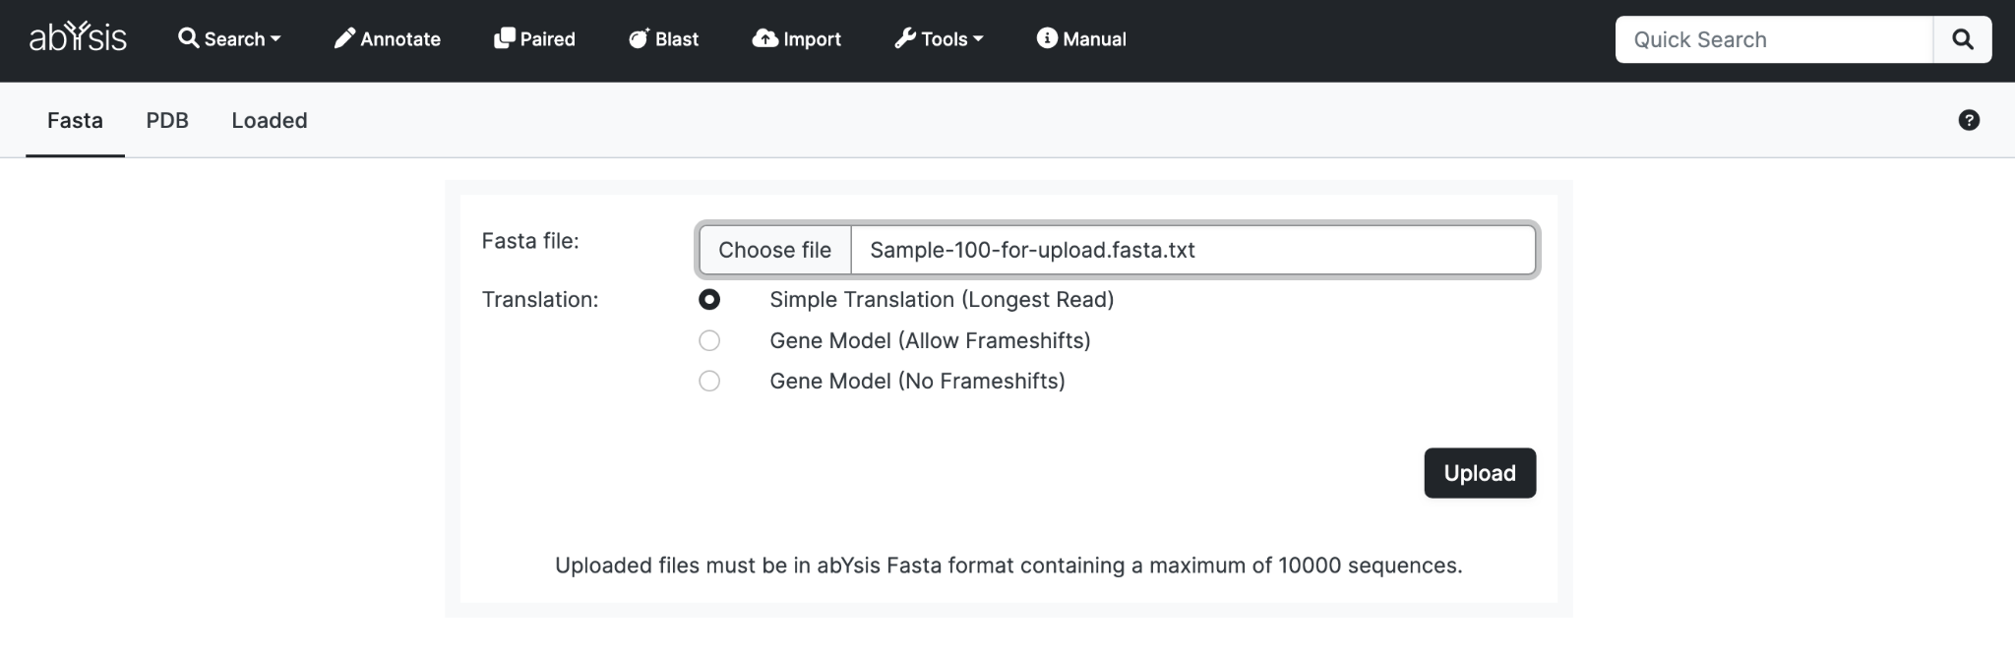
Task: Switch to the PDB tab
Action: 167,120
